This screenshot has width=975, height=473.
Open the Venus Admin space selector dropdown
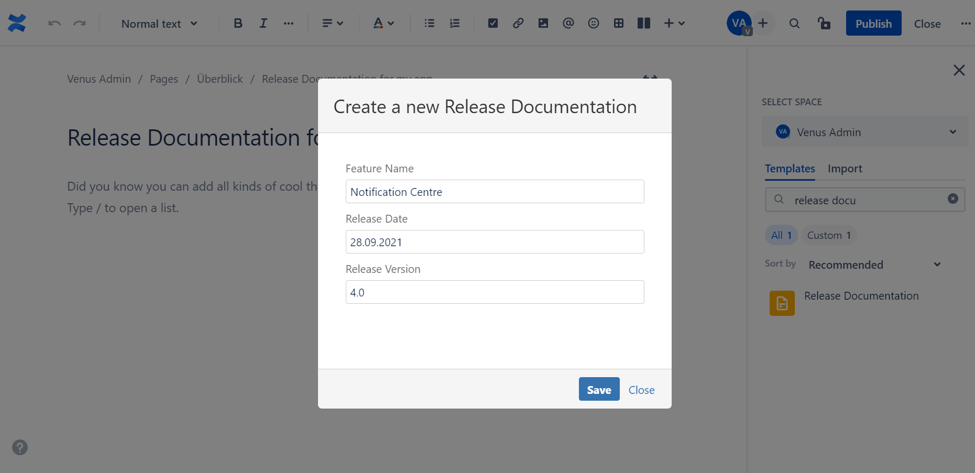(x=864, y=132)
